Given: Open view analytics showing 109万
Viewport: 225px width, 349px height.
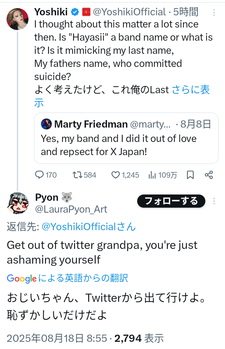Looking at the screenshot, I should pyautogui.click(x=152, y=175).
